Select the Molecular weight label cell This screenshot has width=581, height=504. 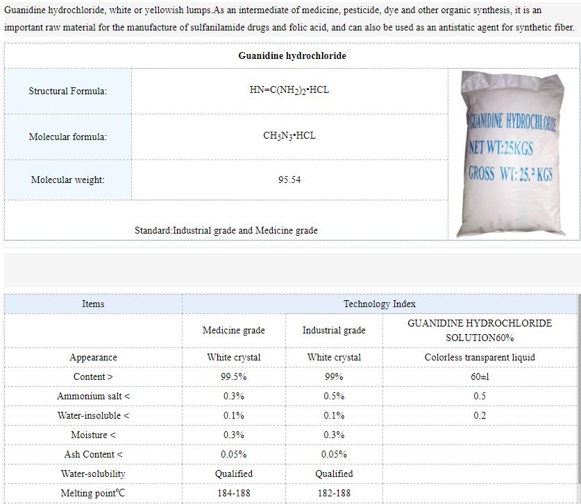(68, 180)
